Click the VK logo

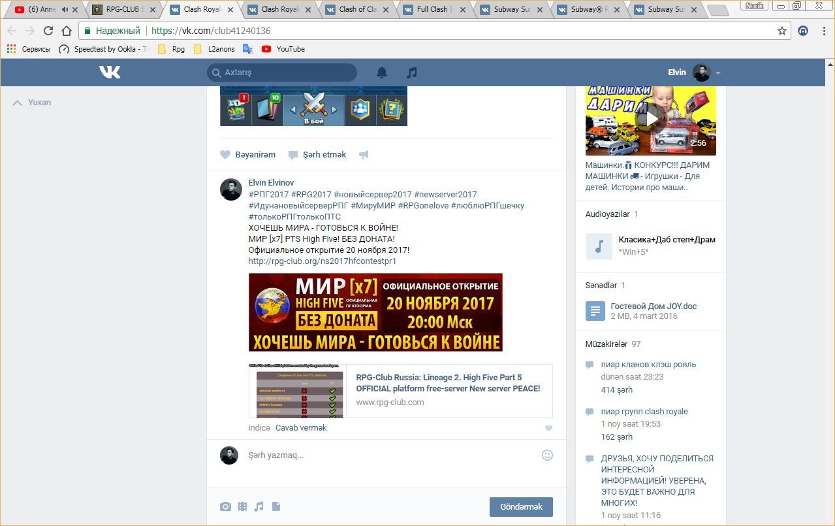coord(110,73)
